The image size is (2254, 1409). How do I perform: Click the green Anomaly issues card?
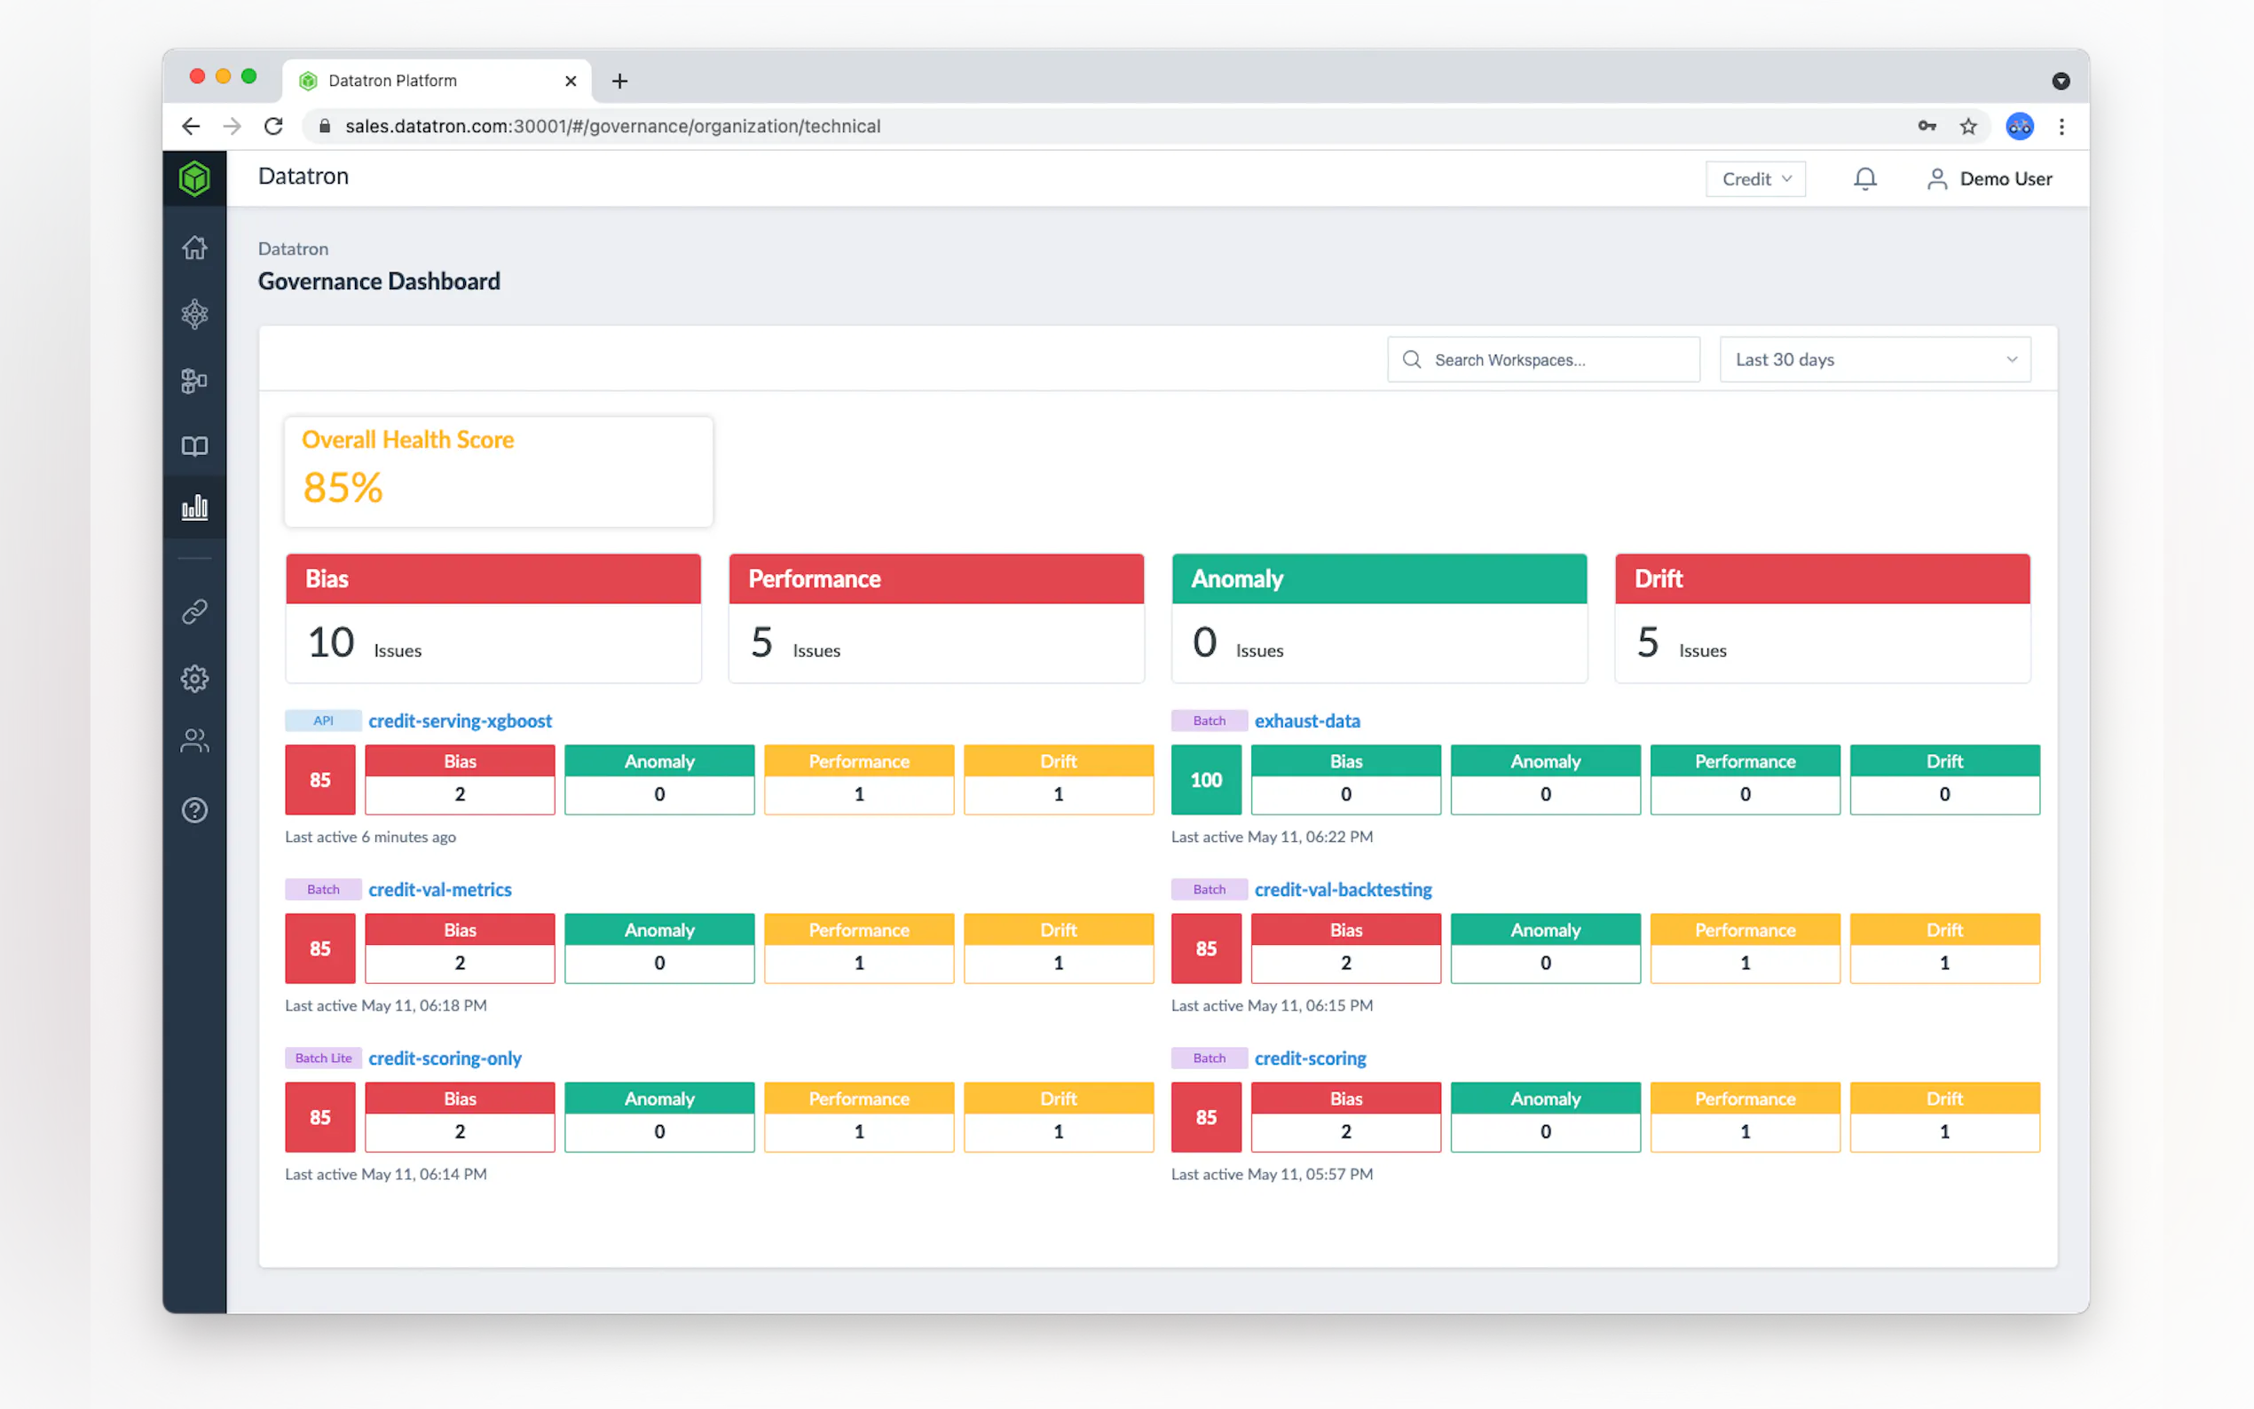tap(1379, 618)
